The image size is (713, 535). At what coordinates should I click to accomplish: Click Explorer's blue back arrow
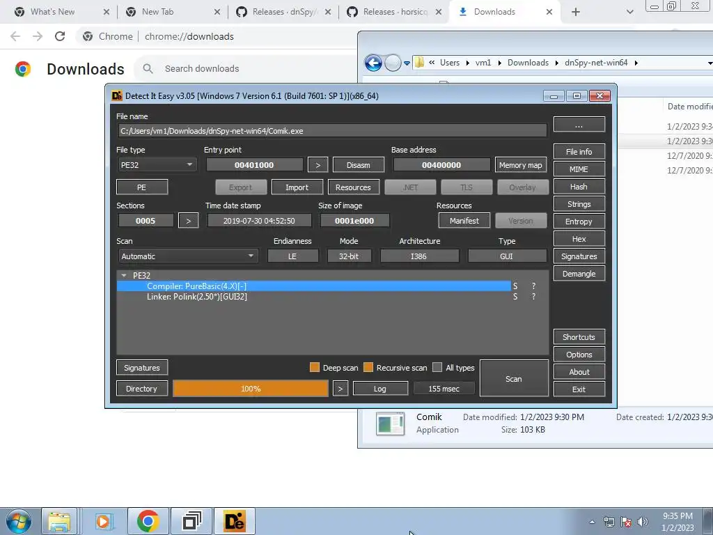coord(373,63)
